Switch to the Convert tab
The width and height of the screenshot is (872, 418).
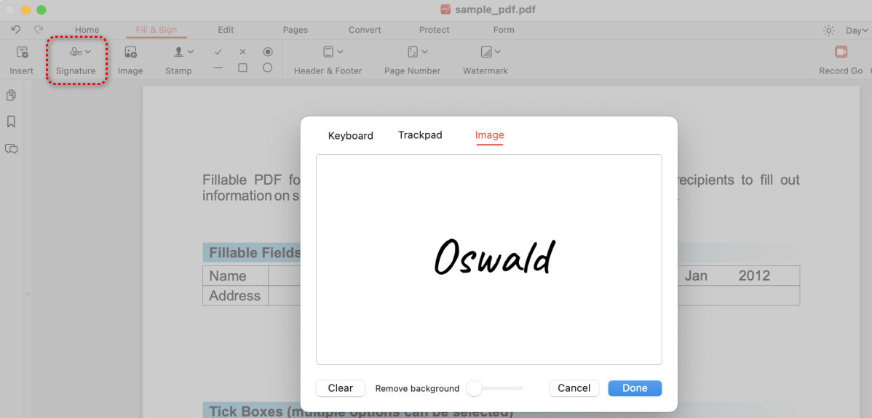point(365,30)
